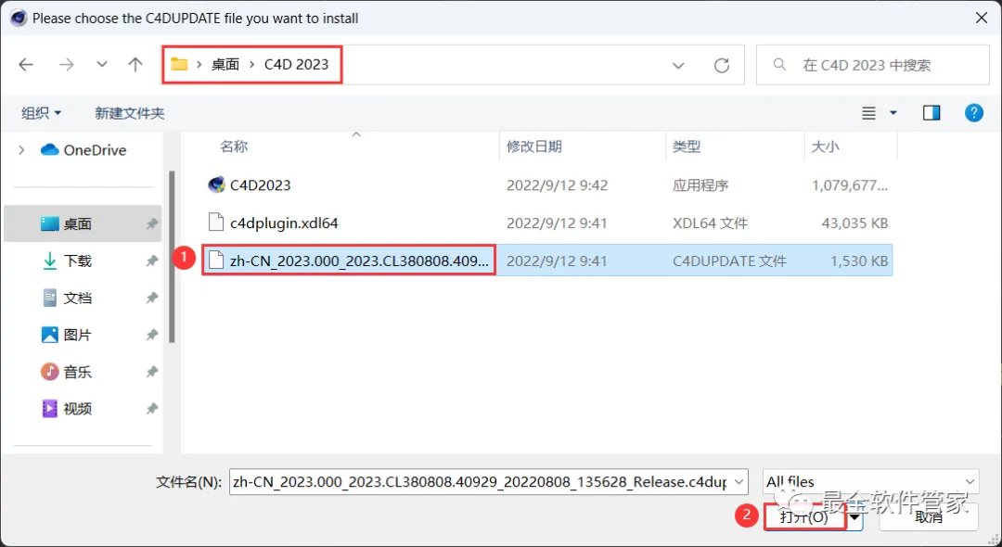This screenshot has height=547, width=1002.
Task: Click date 2022/9/12 9:42
Action: coord(558,185)
